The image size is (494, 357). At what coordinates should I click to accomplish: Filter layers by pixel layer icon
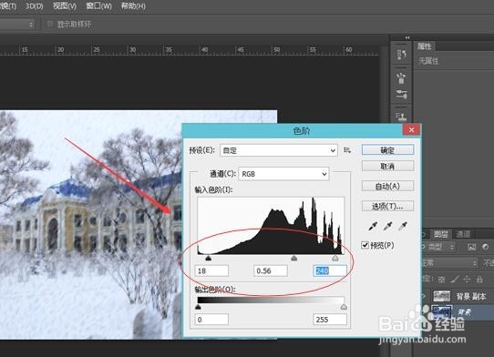(471, 247)
